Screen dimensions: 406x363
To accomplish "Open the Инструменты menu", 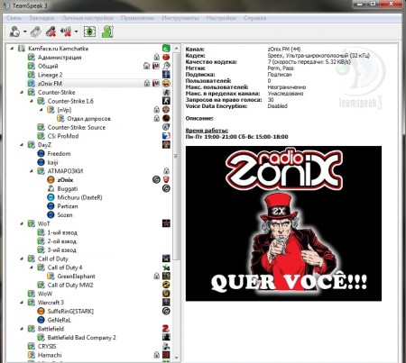I will point(180,18).
